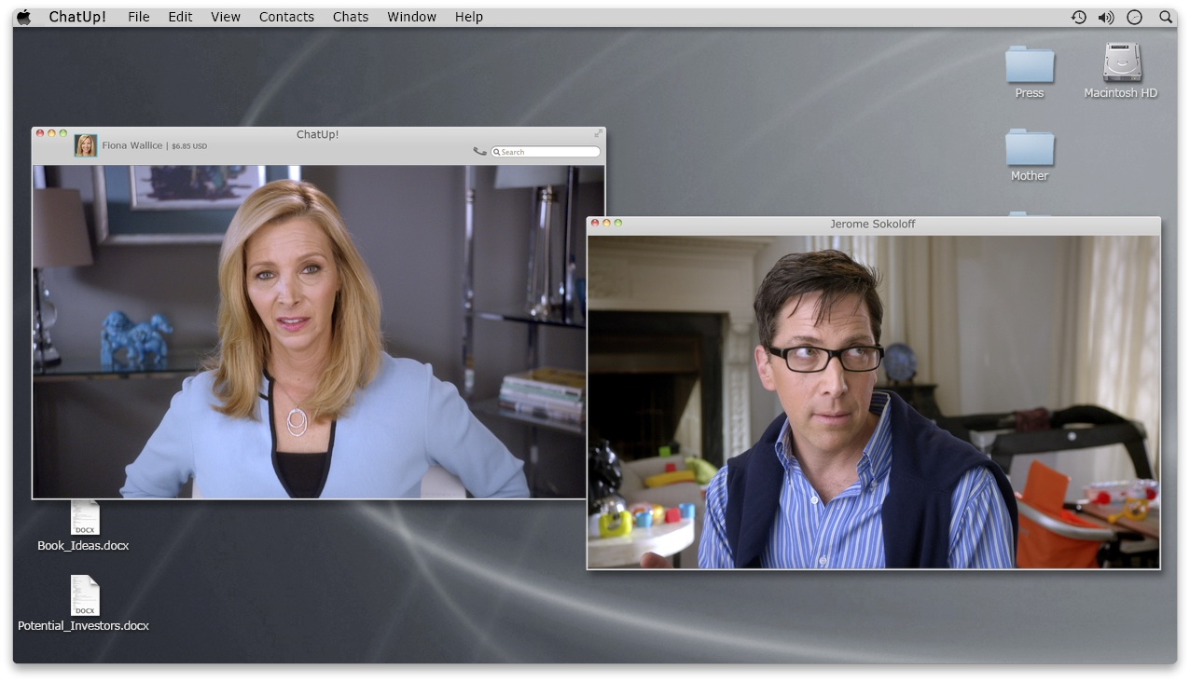1190x682 pixels.
Task: Click the volume speaker icon in menu bar
Action: pyautogui.click(x=1106, y=17)
